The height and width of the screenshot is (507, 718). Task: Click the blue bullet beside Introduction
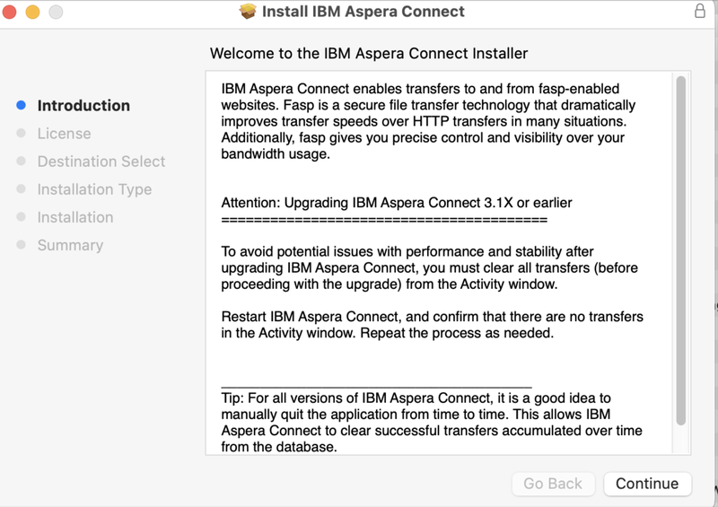22,106
